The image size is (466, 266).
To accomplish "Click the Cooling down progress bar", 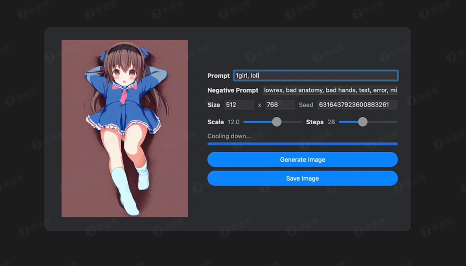I will (302, 144).
